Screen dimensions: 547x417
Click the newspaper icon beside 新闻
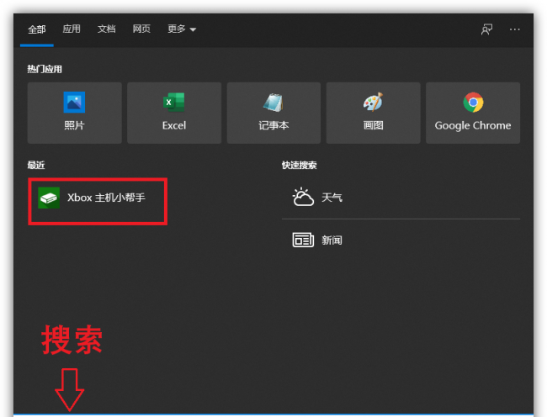[303, 240]
